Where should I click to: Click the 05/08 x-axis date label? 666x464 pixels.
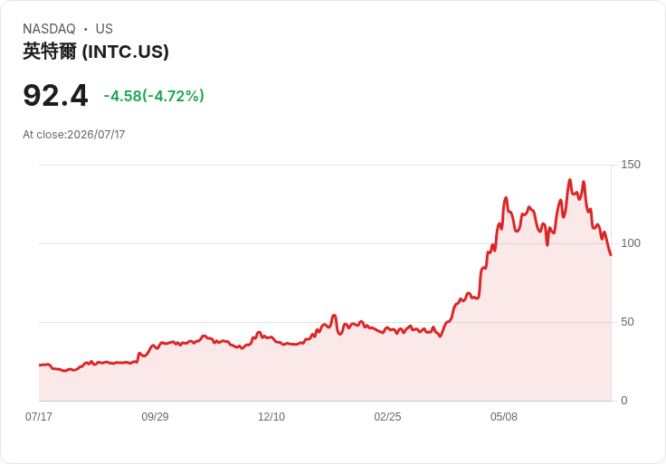coord(504,416)
